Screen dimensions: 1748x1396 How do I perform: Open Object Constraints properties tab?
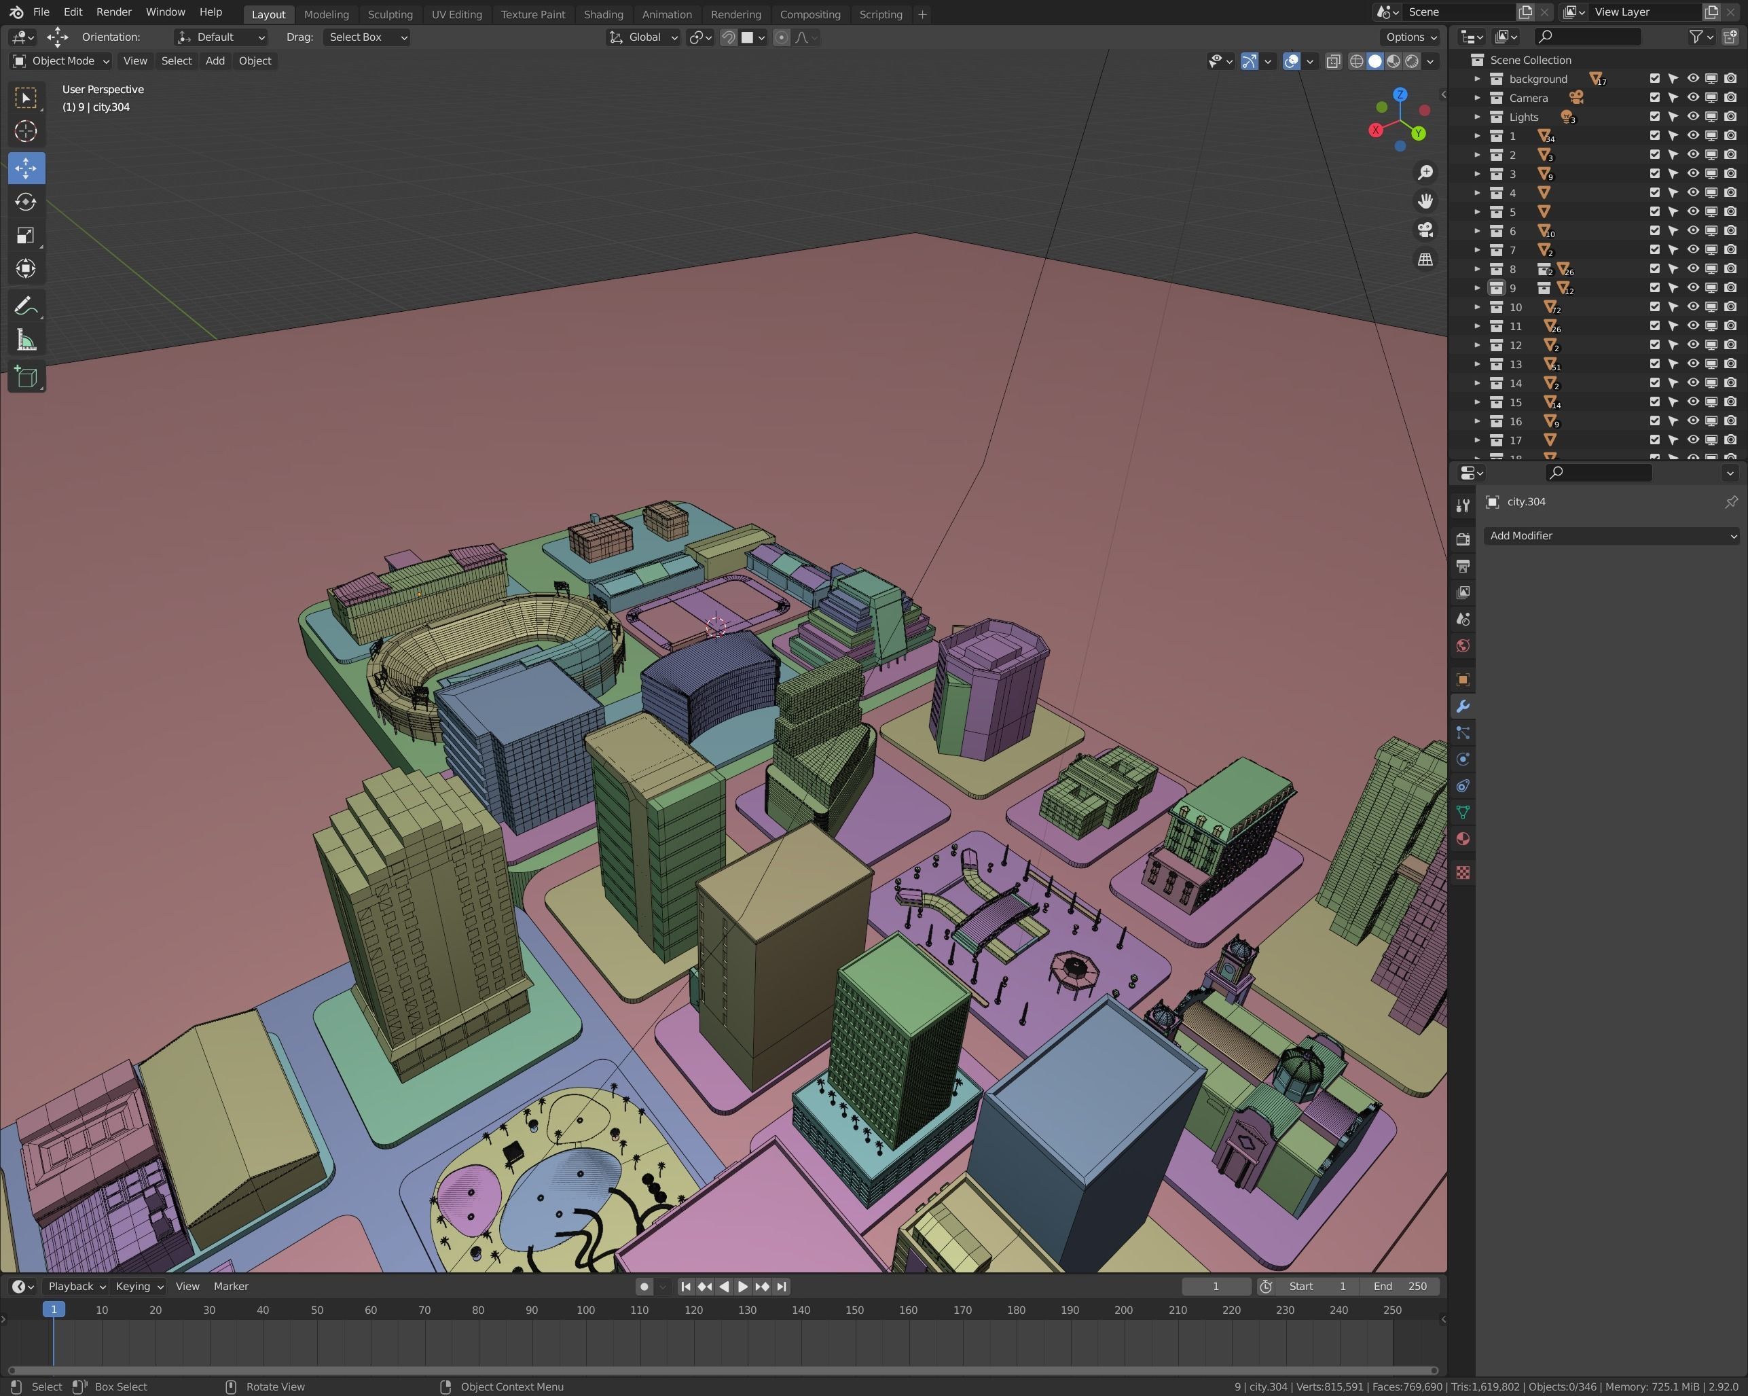click(x=1463, y=786)
